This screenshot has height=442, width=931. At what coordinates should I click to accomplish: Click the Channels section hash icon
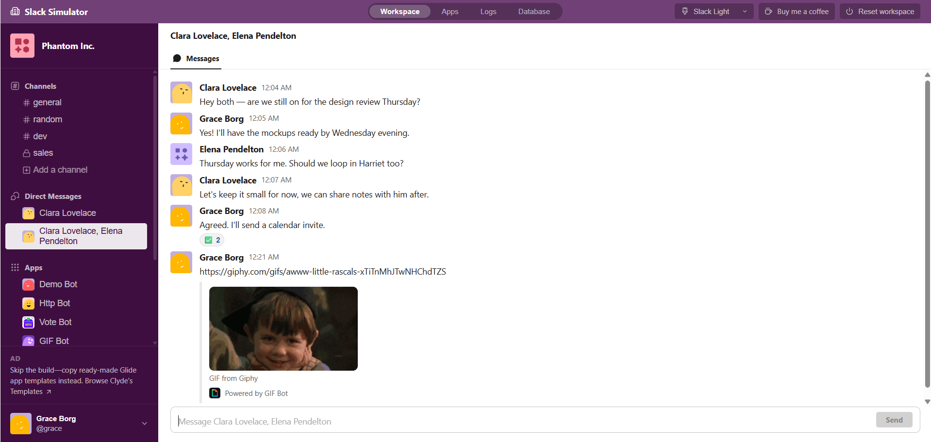(x=15, y=86)
